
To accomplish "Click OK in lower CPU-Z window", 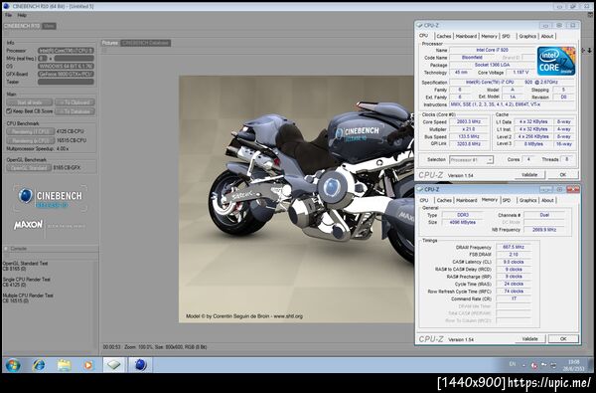I will pyautogui.click(x=563, y=339).
